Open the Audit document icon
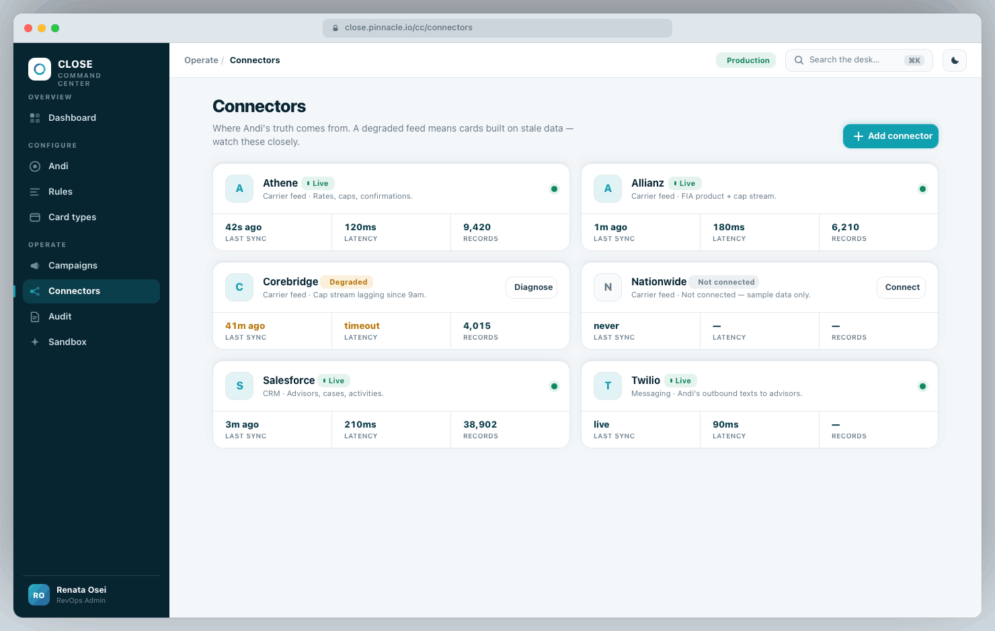995x631 pixels. click(x=35, y=317)
